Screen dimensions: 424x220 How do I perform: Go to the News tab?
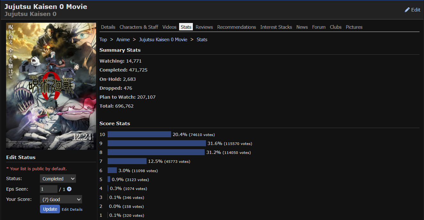302,27
